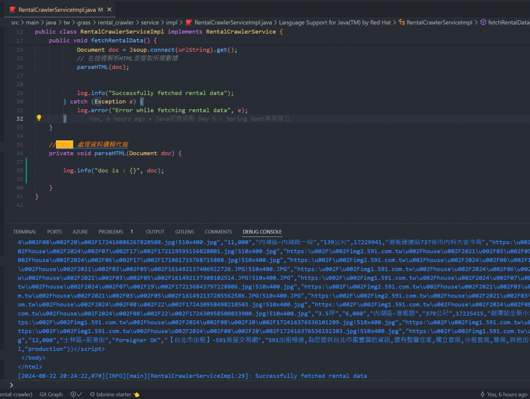This screenshot has height=399, width=530.
Task: Click the class symbol icon in breadcrumb
Action: pos(402,22)
